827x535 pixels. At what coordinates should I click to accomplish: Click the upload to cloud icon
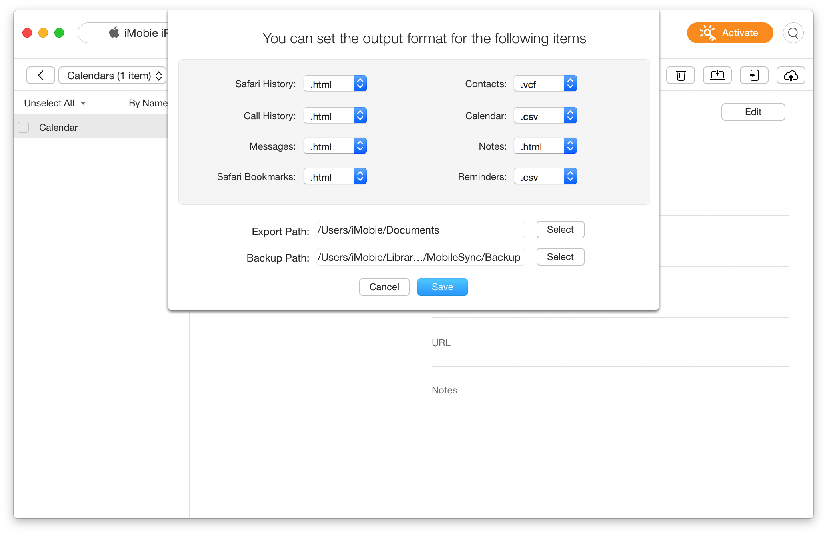coord(791,75)
